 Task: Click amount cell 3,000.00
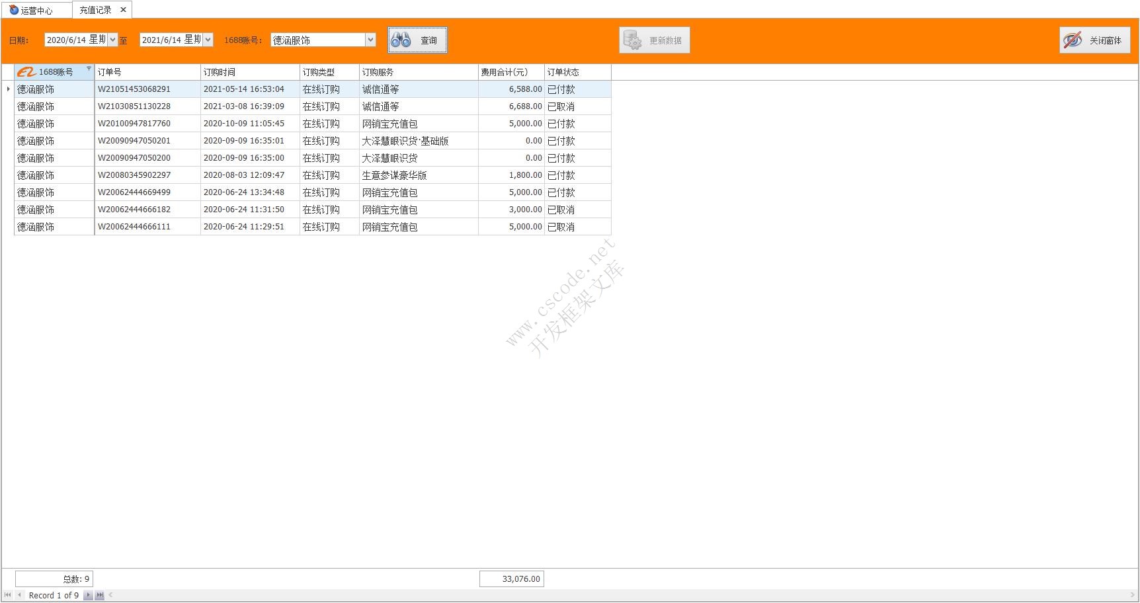511,210
